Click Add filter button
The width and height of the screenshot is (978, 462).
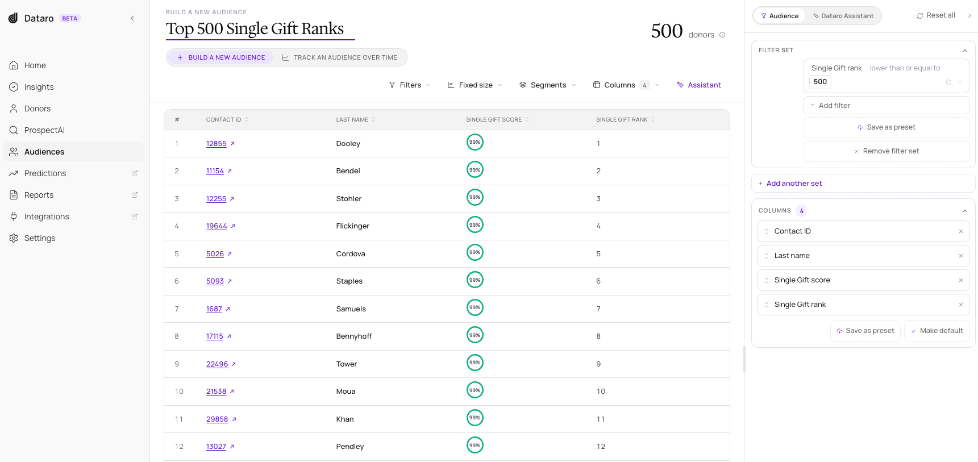886,105
